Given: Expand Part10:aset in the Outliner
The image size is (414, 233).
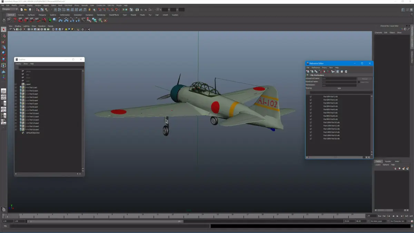Looking at the screenshot, I should point(16,113).
